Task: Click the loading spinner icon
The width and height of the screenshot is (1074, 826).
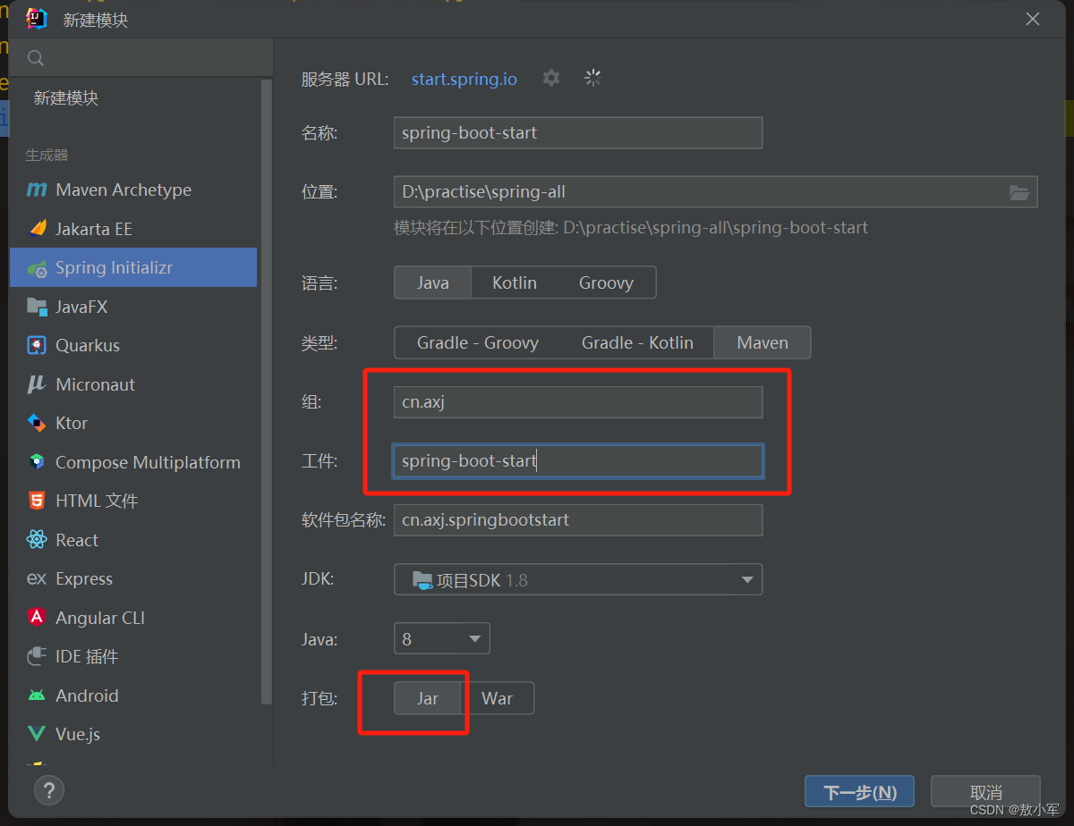Action: point(592,78)
